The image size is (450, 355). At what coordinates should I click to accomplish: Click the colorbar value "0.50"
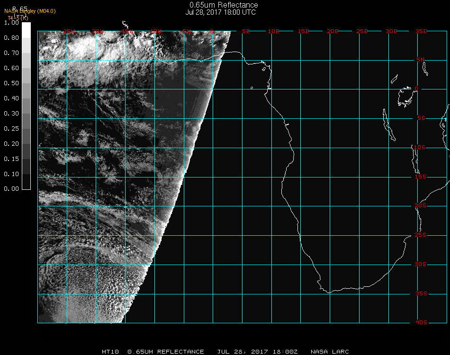pos(11,83)
